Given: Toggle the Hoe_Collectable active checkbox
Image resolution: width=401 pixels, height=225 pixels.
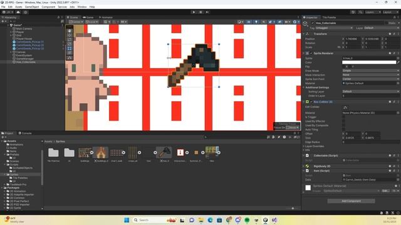Looking at the screenshot, I should click(312, 23).
